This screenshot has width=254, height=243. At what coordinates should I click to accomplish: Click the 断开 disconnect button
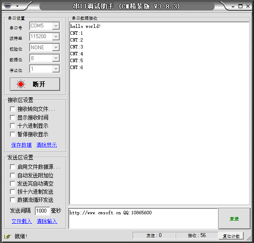(35, 84)
